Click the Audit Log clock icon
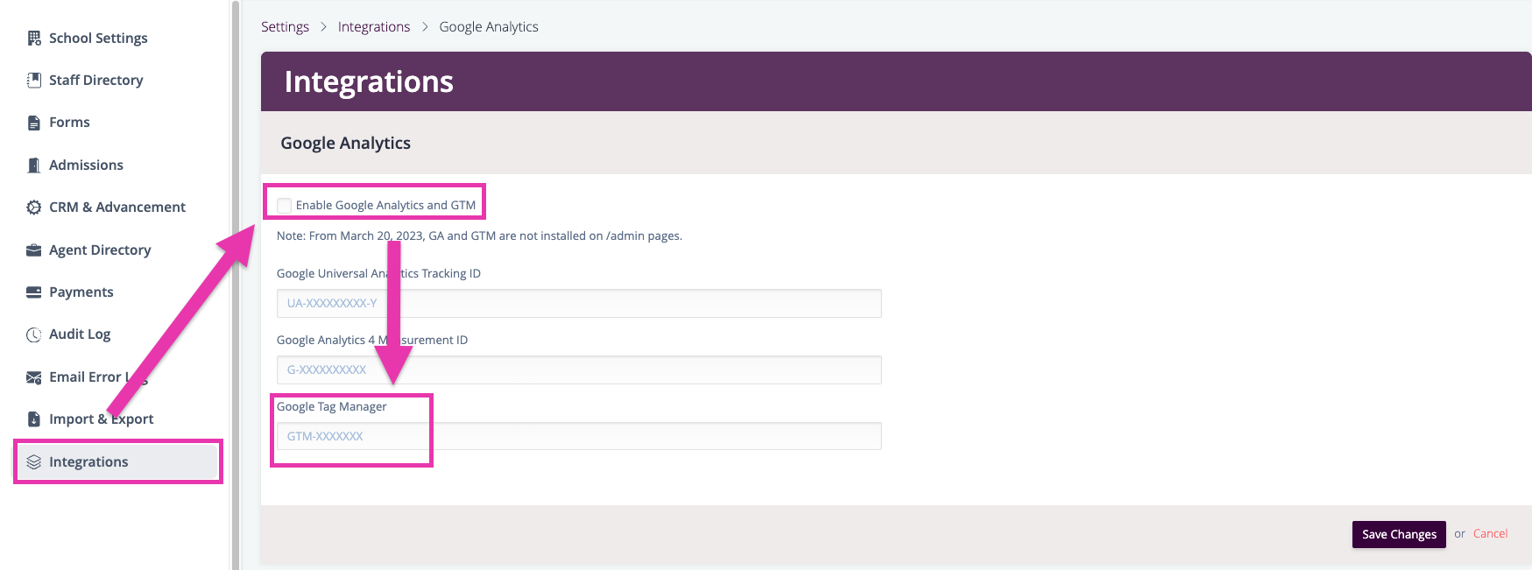 (34, 334)
